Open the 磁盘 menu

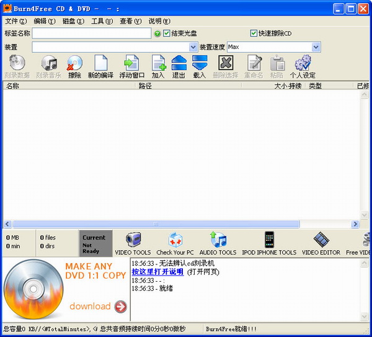73,21
